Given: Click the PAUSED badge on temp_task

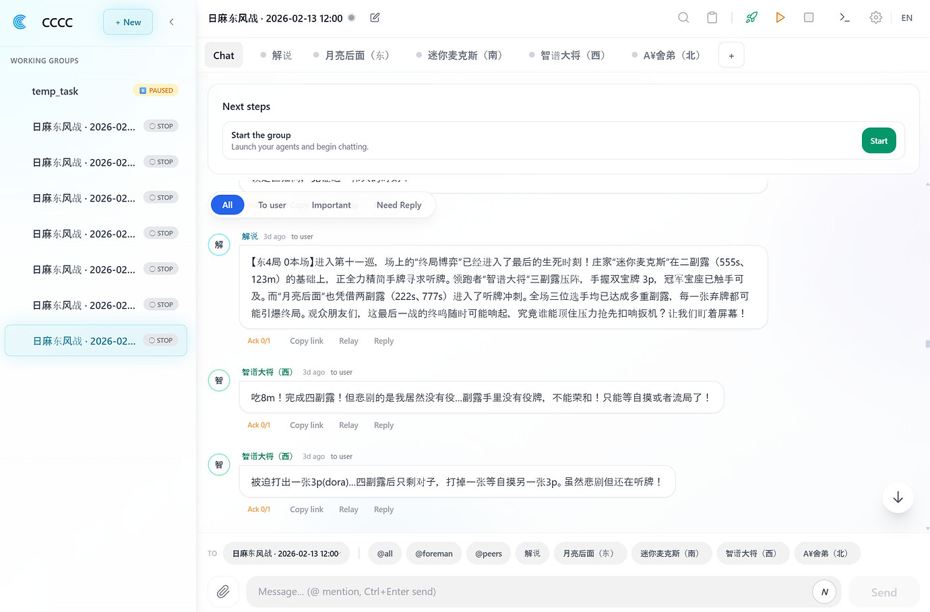Looking at the screenshot, I should tap(156, 90).
